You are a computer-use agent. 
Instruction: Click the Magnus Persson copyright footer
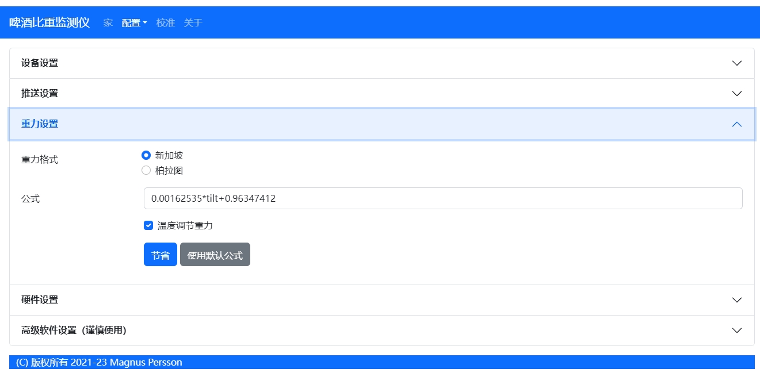tap(99, 362)
